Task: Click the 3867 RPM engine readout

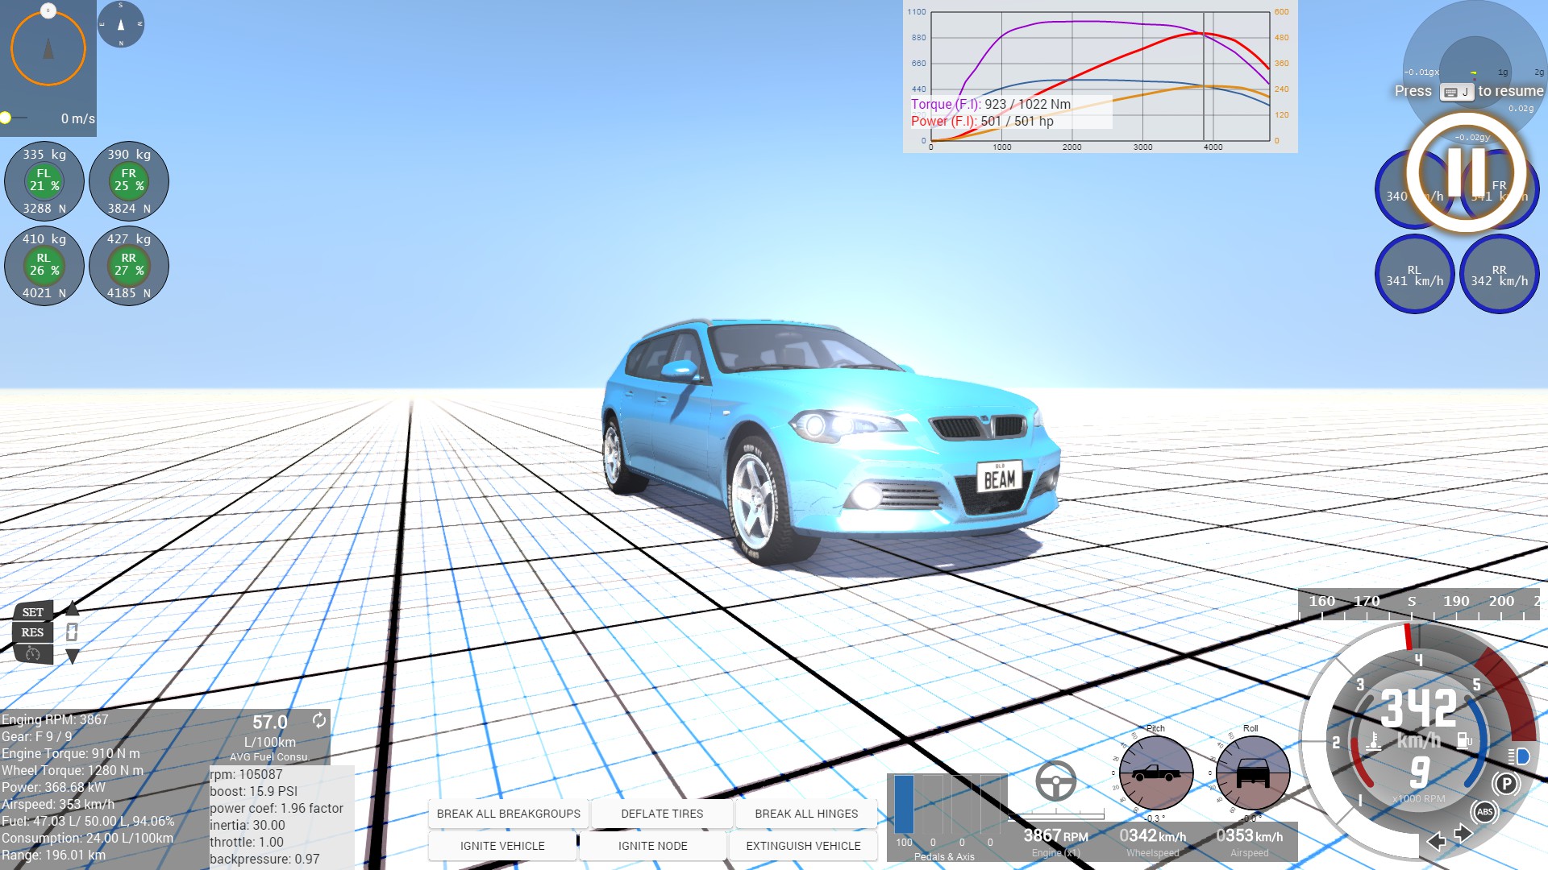Action: 1055,836
